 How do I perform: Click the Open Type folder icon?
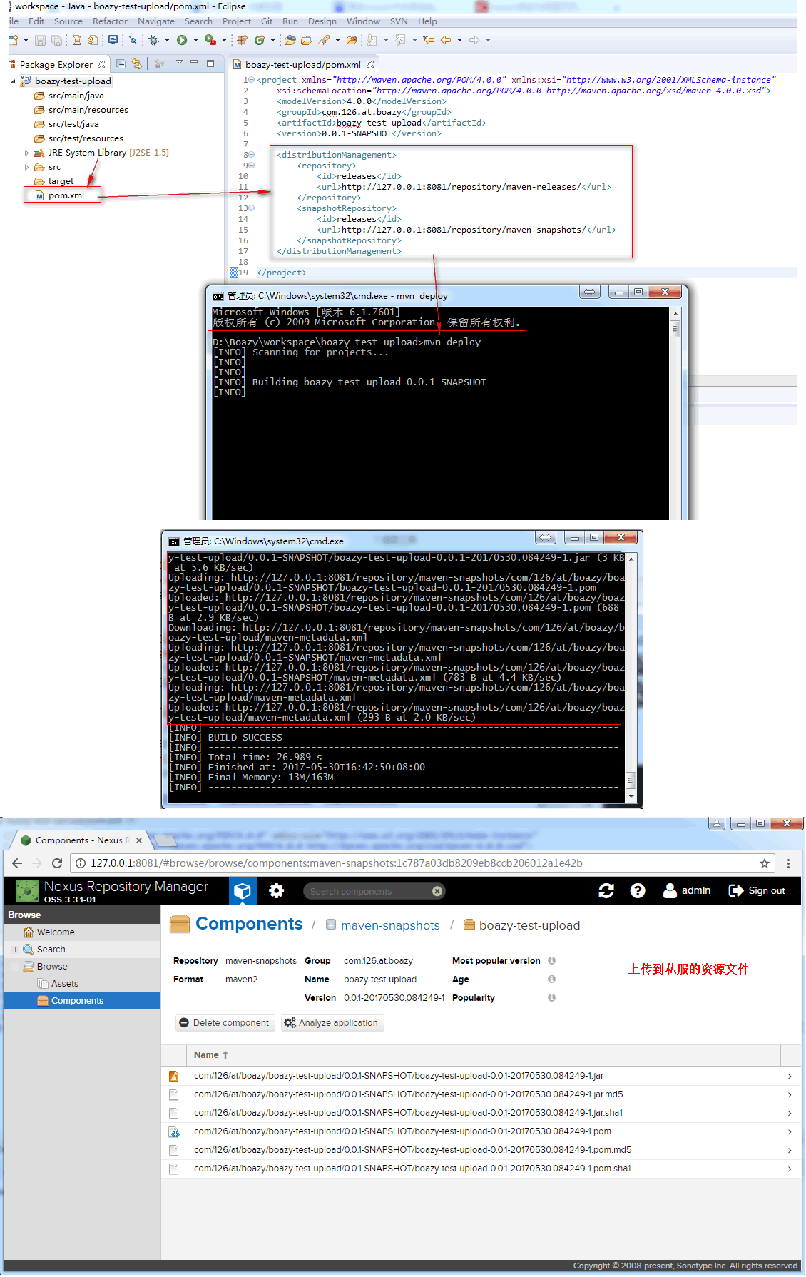coord(290,40)
